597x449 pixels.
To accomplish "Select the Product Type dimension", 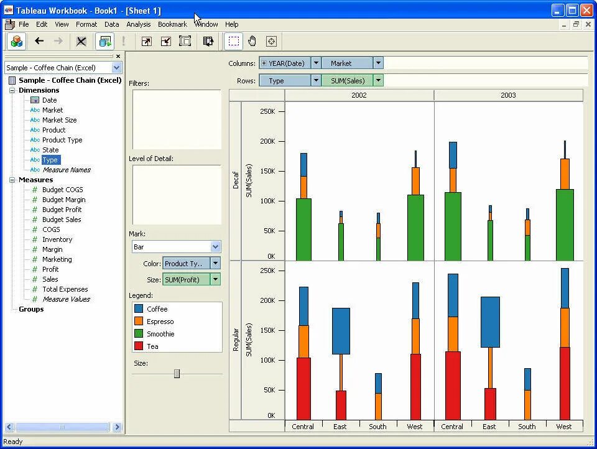I will pos(62,140).
